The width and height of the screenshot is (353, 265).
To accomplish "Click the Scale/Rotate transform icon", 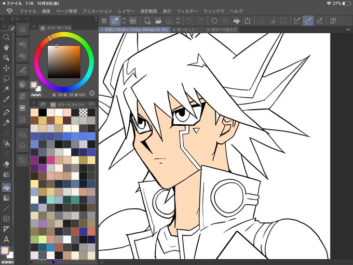I will (248, 21).
